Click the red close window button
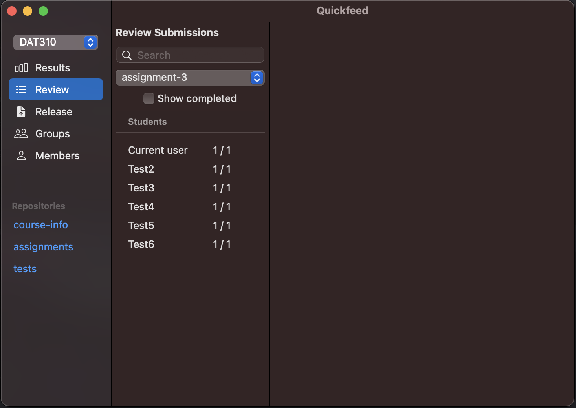Viewport: 576px width, 408px height. coord(12,11)
